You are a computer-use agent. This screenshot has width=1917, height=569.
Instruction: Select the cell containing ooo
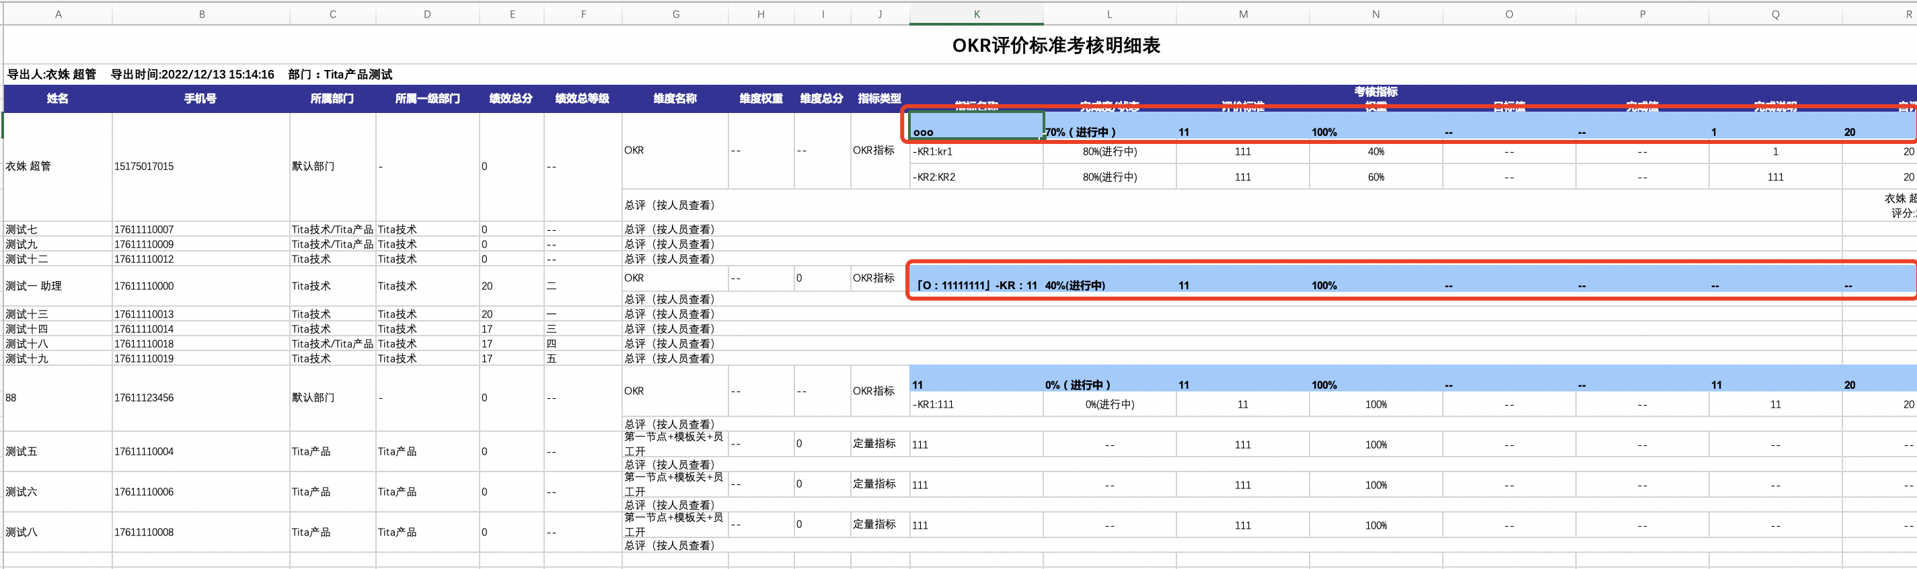(977, 126)
